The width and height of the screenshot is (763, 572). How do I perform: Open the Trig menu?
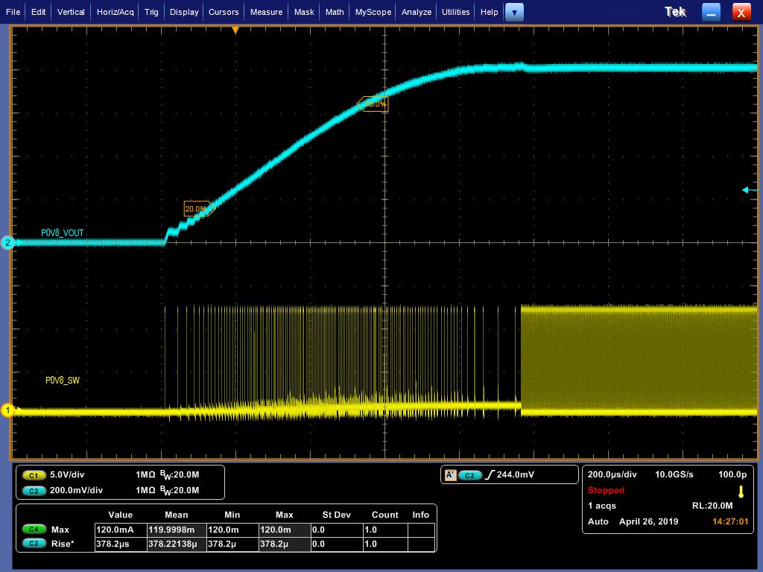151,12
